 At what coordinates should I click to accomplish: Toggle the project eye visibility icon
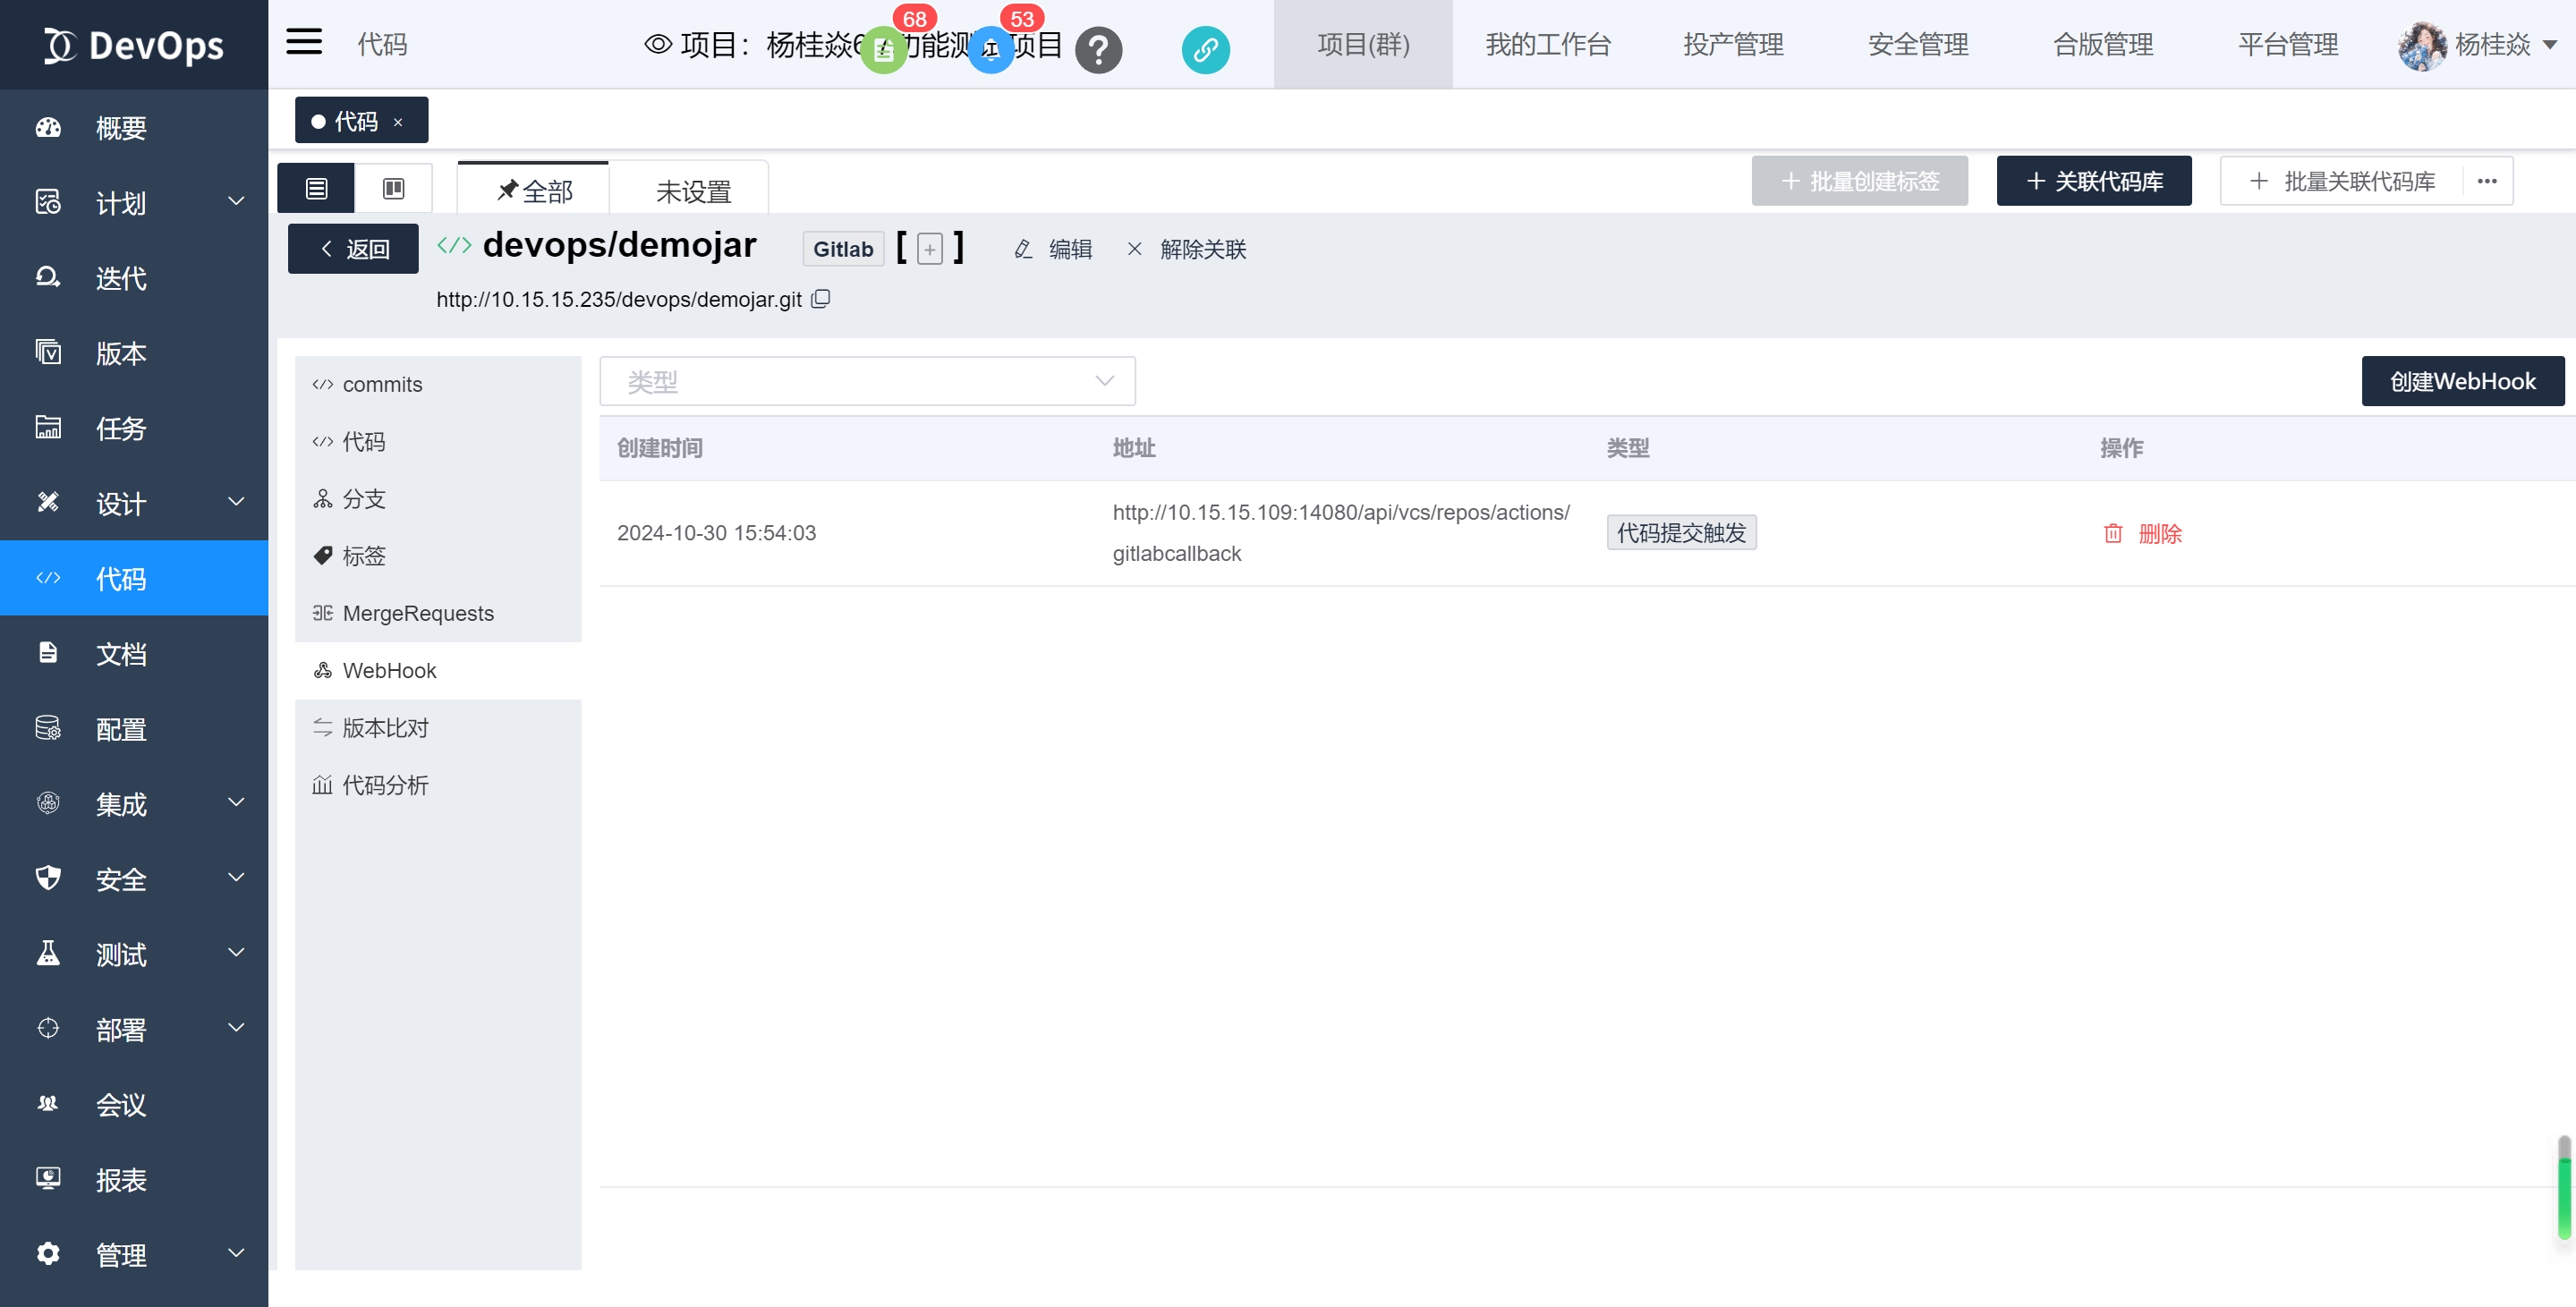657,44
